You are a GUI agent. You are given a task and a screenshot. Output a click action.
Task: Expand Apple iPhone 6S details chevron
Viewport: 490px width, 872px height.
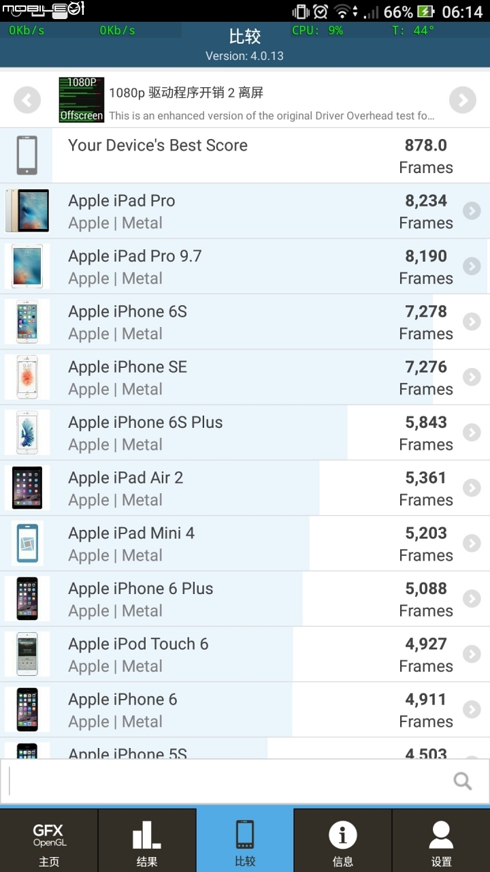(x=472, y=322)
